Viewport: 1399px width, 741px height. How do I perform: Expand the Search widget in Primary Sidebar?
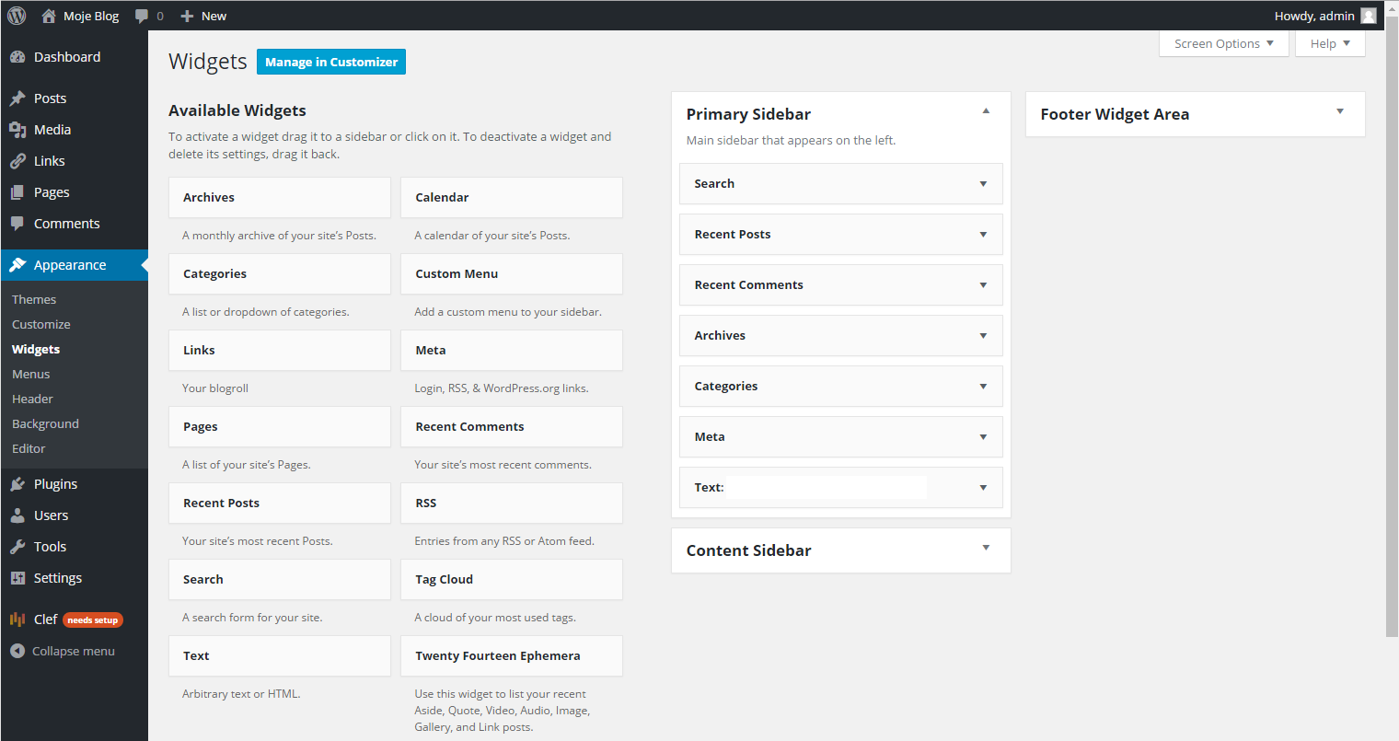pos(983,184)
